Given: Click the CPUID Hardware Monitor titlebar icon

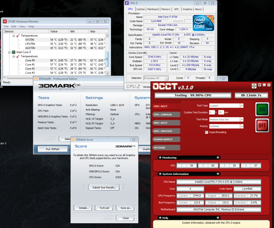Looking at the screenshot, I should pyautogui.click(x=5, y=21).
